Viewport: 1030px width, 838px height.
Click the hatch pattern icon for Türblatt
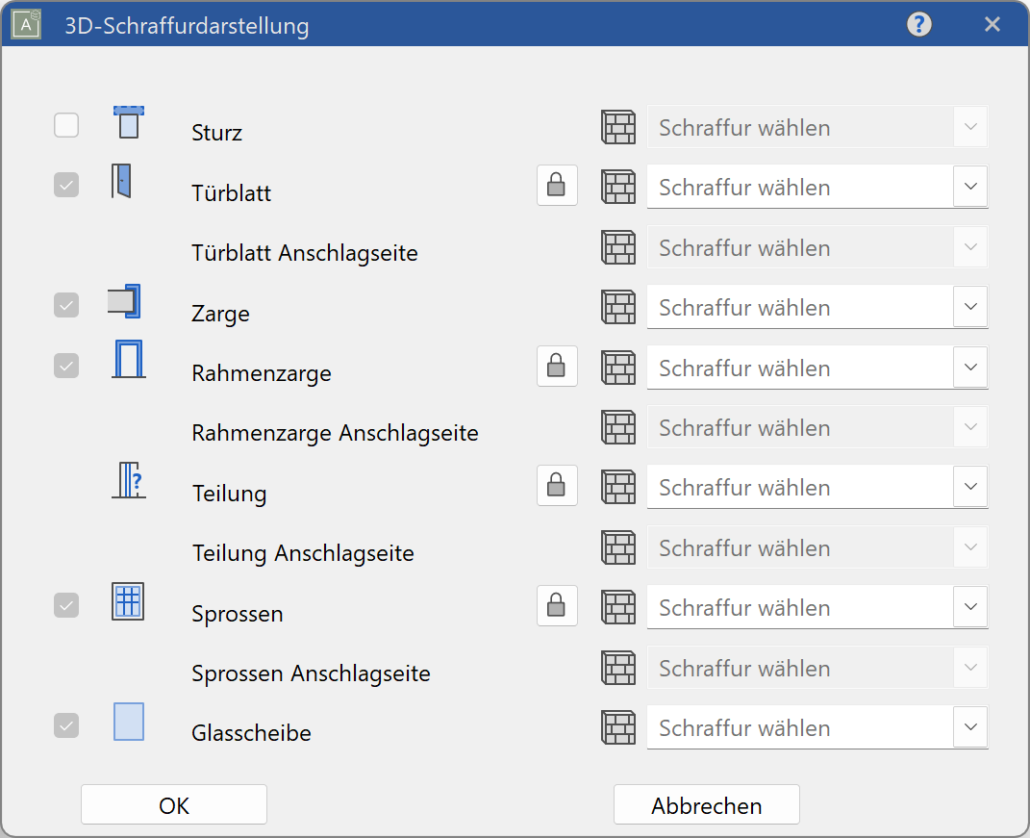(618, 187)
